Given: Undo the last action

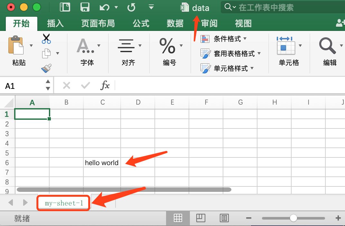Looking at the screenshot, I should click(105, 7).
